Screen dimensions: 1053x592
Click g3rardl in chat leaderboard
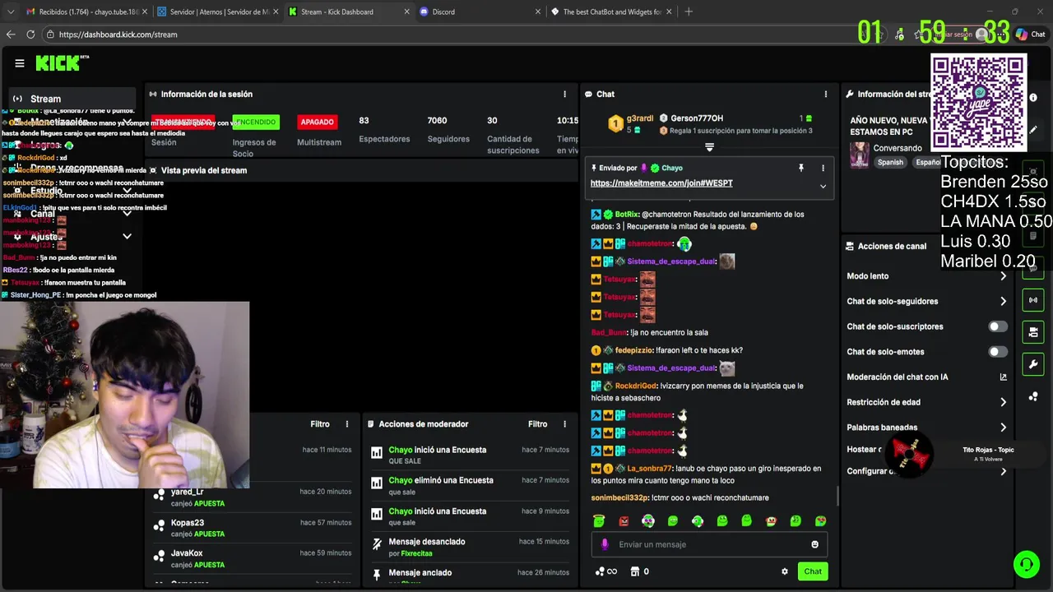(x=639, y=118)
